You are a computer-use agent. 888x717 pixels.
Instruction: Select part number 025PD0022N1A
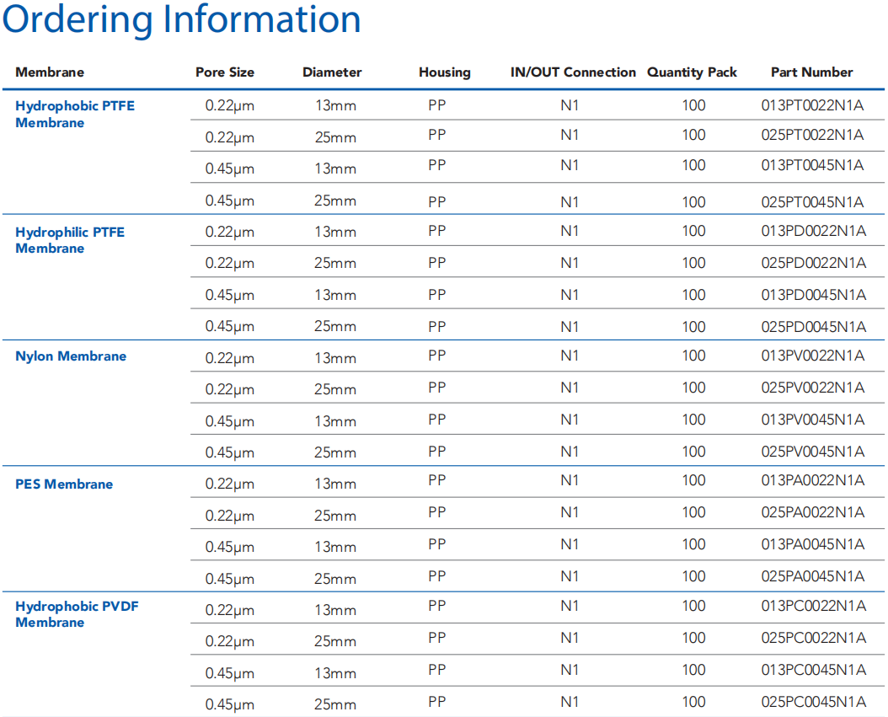point(814,263)
